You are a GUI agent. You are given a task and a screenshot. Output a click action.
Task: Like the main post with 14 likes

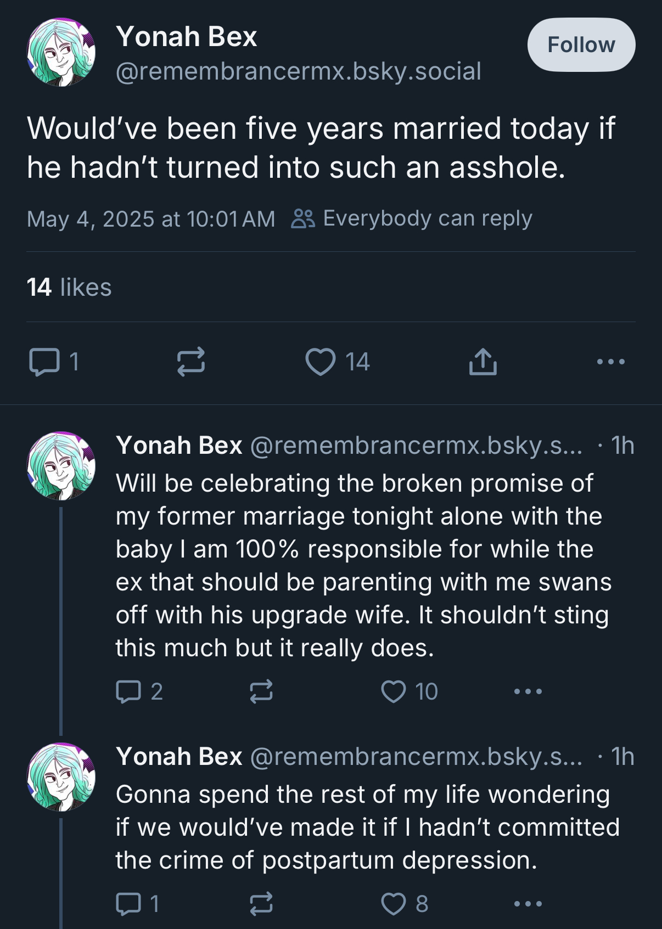point(321,362)
